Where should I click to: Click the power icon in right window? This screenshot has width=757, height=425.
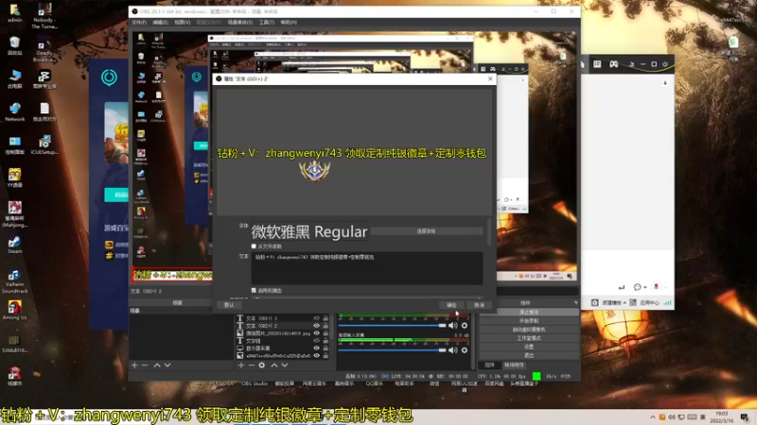pyautogui.click(x=665, y=64)
